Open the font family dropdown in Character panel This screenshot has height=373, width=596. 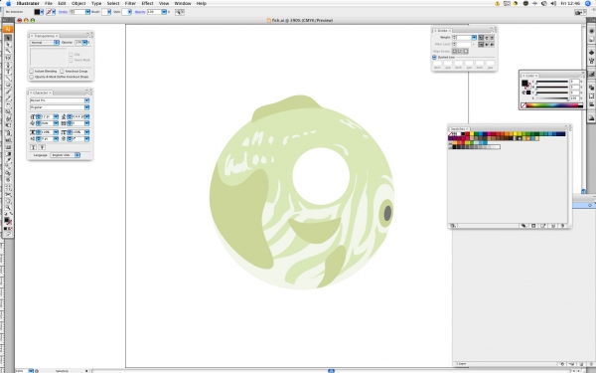click(x=87, y=100)
